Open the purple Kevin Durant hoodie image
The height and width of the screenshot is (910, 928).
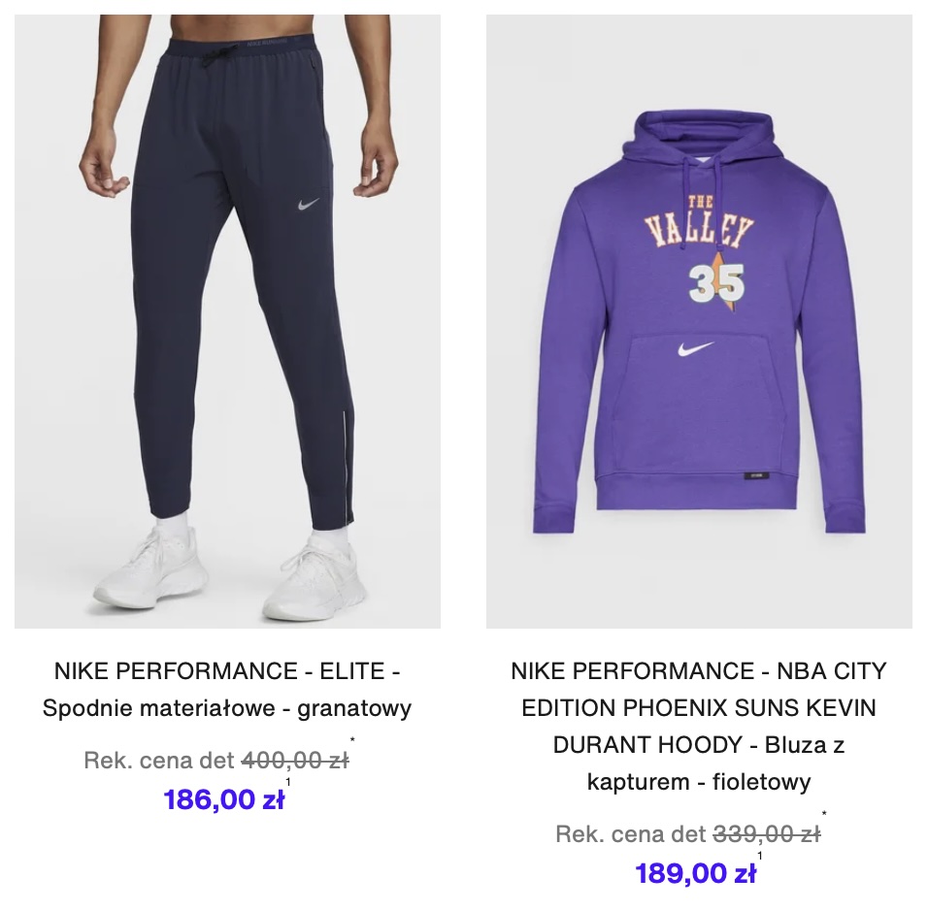pyautogui.click(x=699, y=321)
